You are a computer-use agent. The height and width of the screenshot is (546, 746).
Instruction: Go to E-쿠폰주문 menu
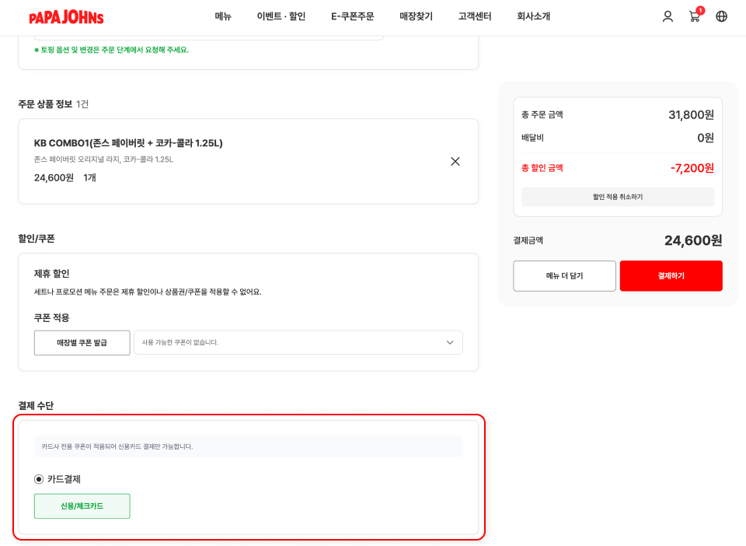tap(352, 16)
